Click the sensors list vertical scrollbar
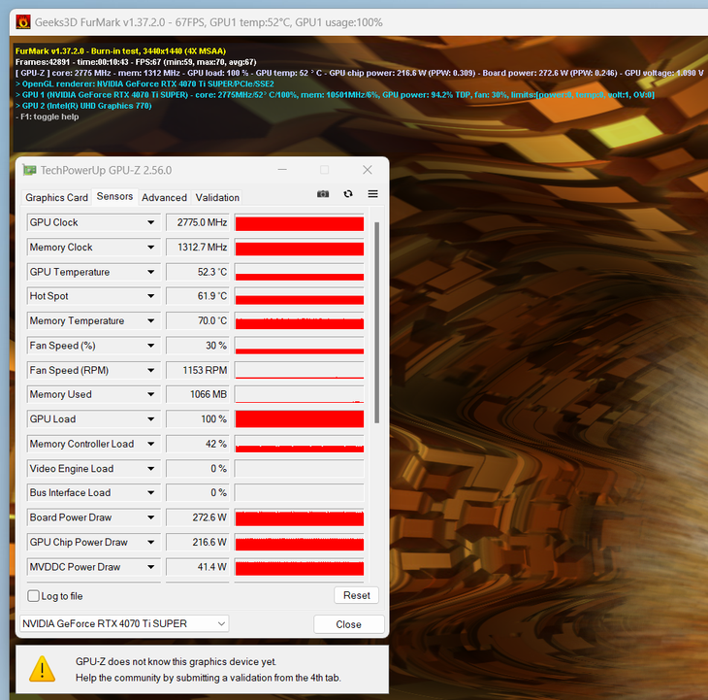 (x=376, y=322)
